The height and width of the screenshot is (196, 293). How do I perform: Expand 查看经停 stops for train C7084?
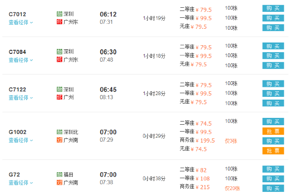(21, 60)
